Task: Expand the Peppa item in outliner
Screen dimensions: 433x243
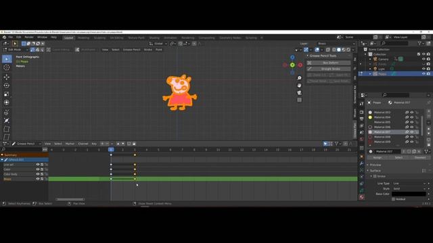Action: pos(370,74)
